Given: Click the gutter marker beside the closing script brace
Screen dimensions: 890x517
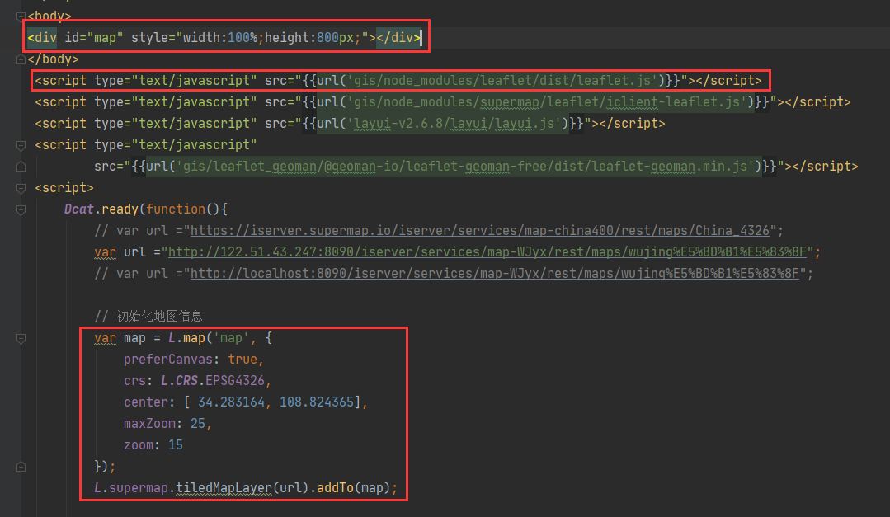Looking at the screenshot, I should coord(21,466).
